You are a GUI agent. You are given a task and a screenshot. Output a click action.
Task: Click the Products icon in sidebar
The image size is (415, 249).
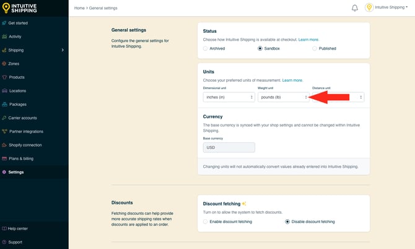point(5,77)
